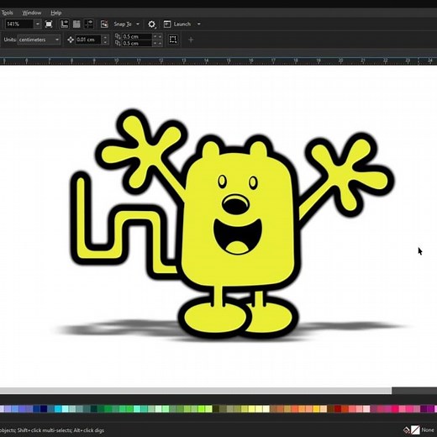Click the no-fill swatch beside None

click(x=415, y=429)
